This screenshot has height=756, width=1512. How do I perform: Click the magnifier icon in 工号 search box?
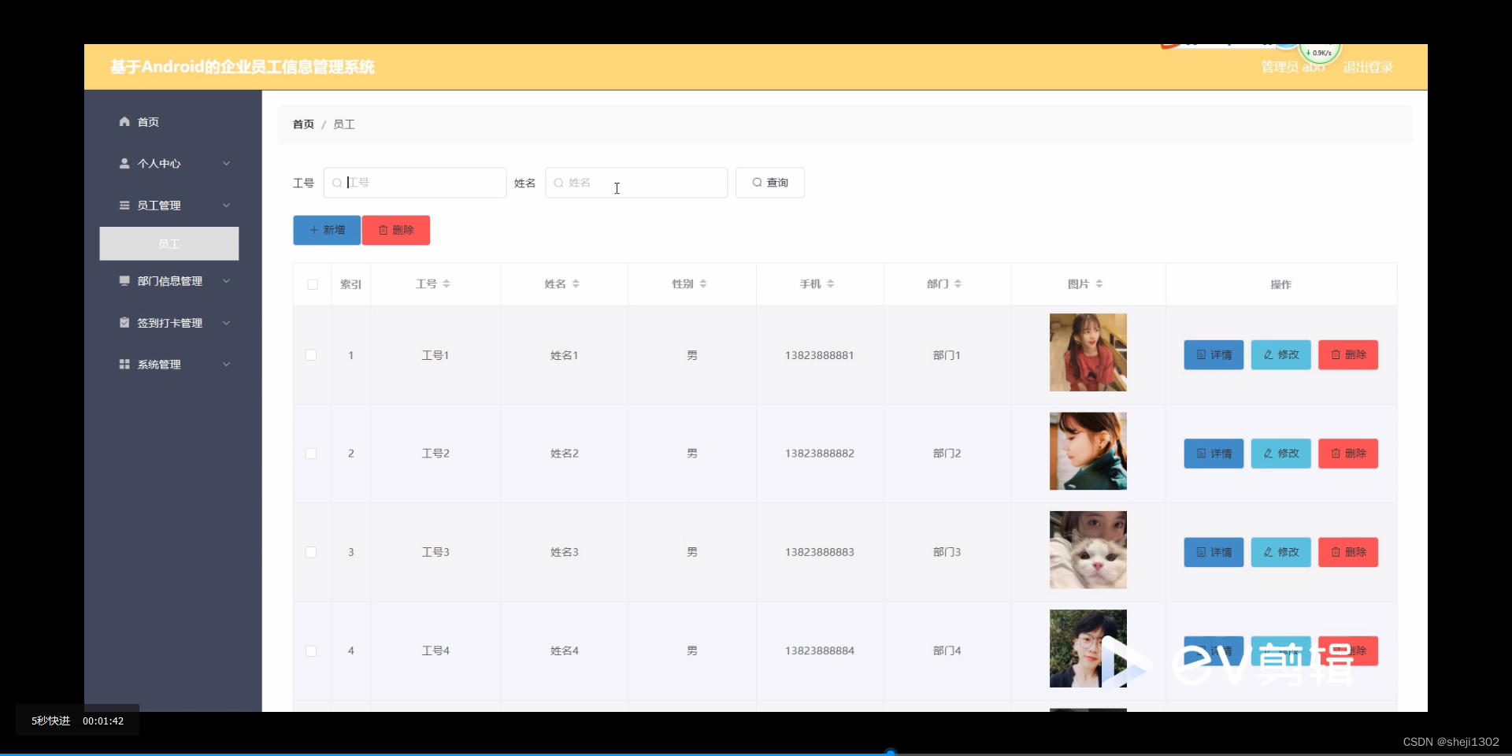click(337, 182)
